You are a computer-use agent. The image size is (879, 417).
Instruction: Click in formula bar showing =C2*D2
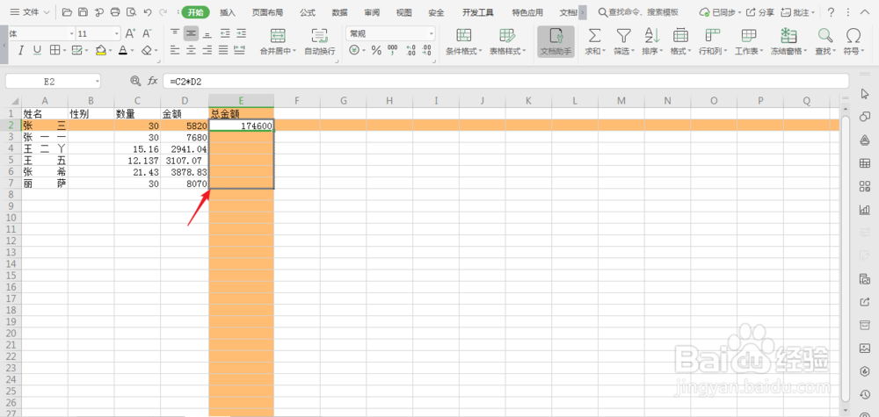pyautogui.click(x=505, y=82)
